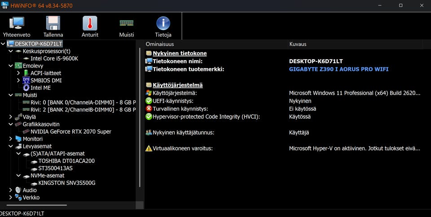Open Anturit thermometer sensors icon
431x217 pixels.
coord(90,23)
